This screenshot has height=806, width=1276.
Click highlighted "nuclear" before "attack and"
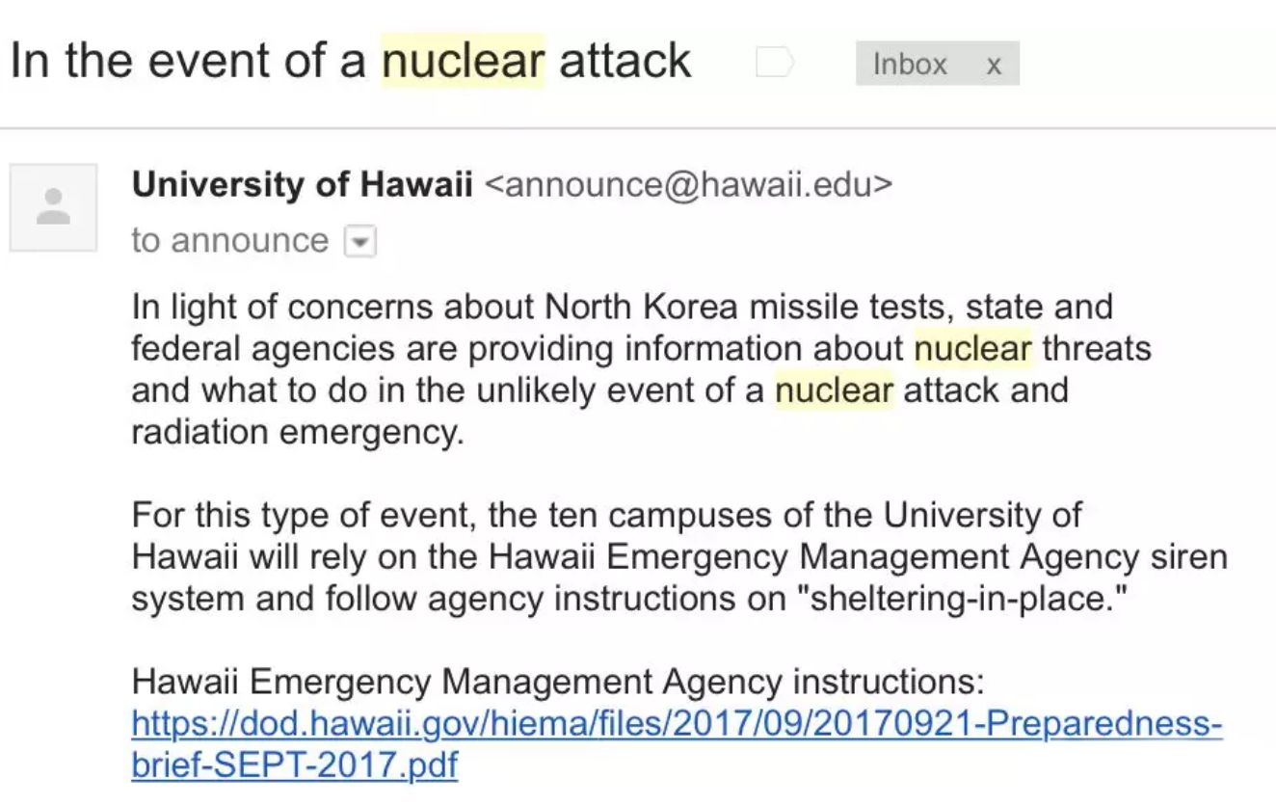[x=835, y=390]
